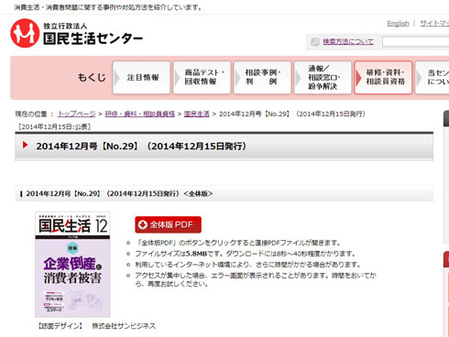Click the 利用しているインターネット環境により note text
The height and width of the screenshot is (337, 449).
[x=248, y=265]
